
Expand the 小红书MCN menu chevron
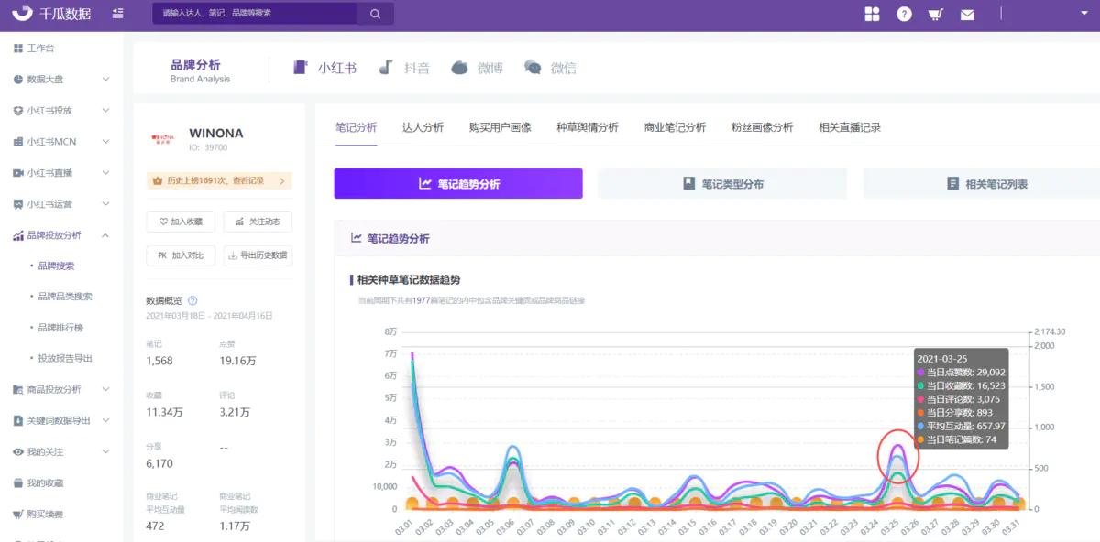[105, 142]
